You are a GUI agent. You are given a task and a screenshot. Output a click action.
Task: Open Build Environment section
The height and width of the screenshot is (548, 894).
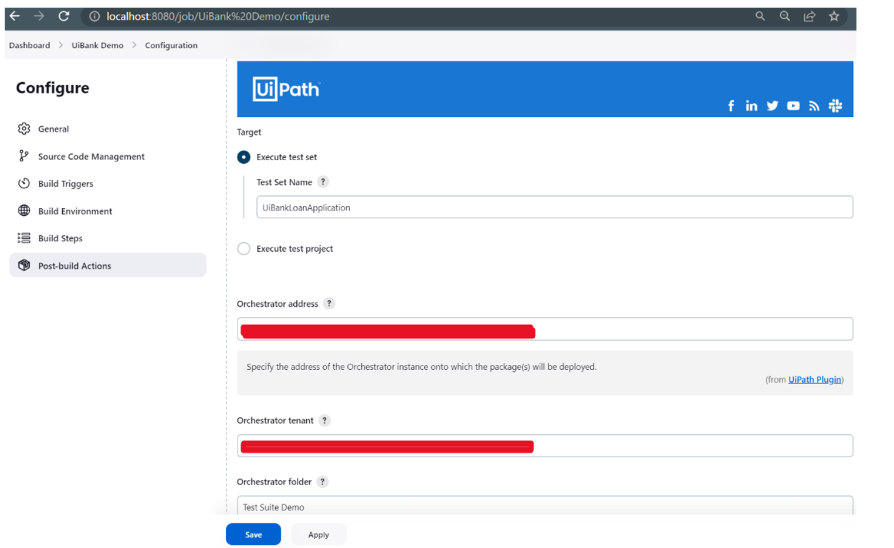pos(108,211)
